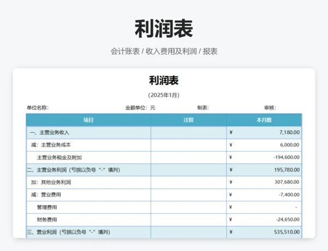Click the 单位名称: label
Image resolution: width=328 pixels, height=251 pixels.
pyautogui.click(x=38, y=107)
